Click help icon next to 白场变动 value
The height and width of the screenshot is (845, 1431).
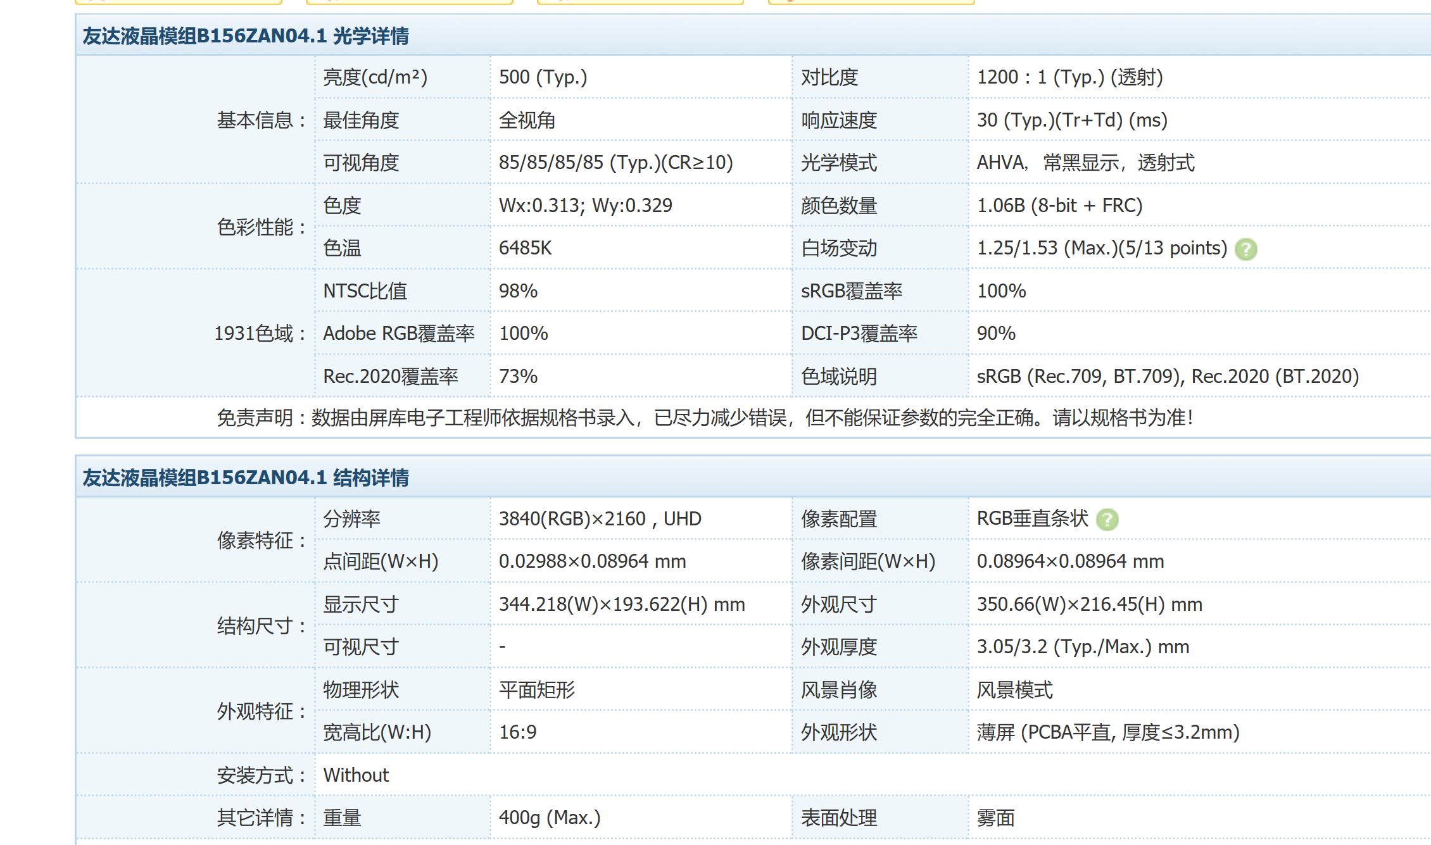click(1245, 249)
